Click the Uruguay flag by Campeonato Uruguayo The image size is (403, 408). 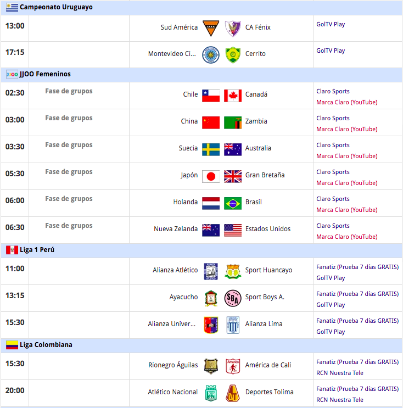coord(12,7)
